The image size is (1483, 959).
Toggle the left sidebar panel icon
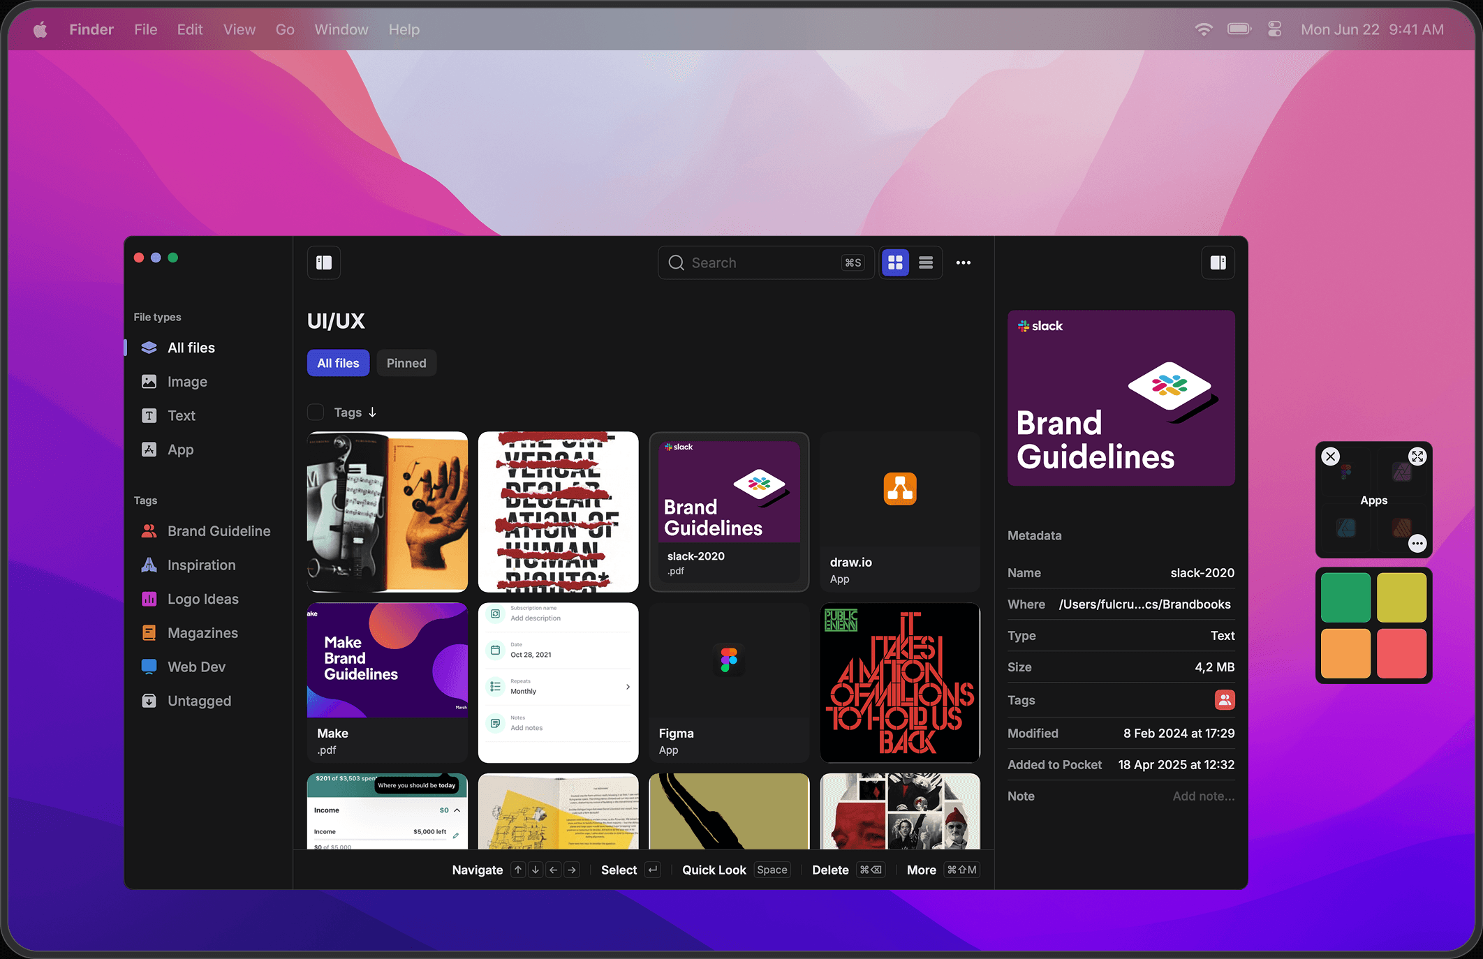[x=324, y=262]
